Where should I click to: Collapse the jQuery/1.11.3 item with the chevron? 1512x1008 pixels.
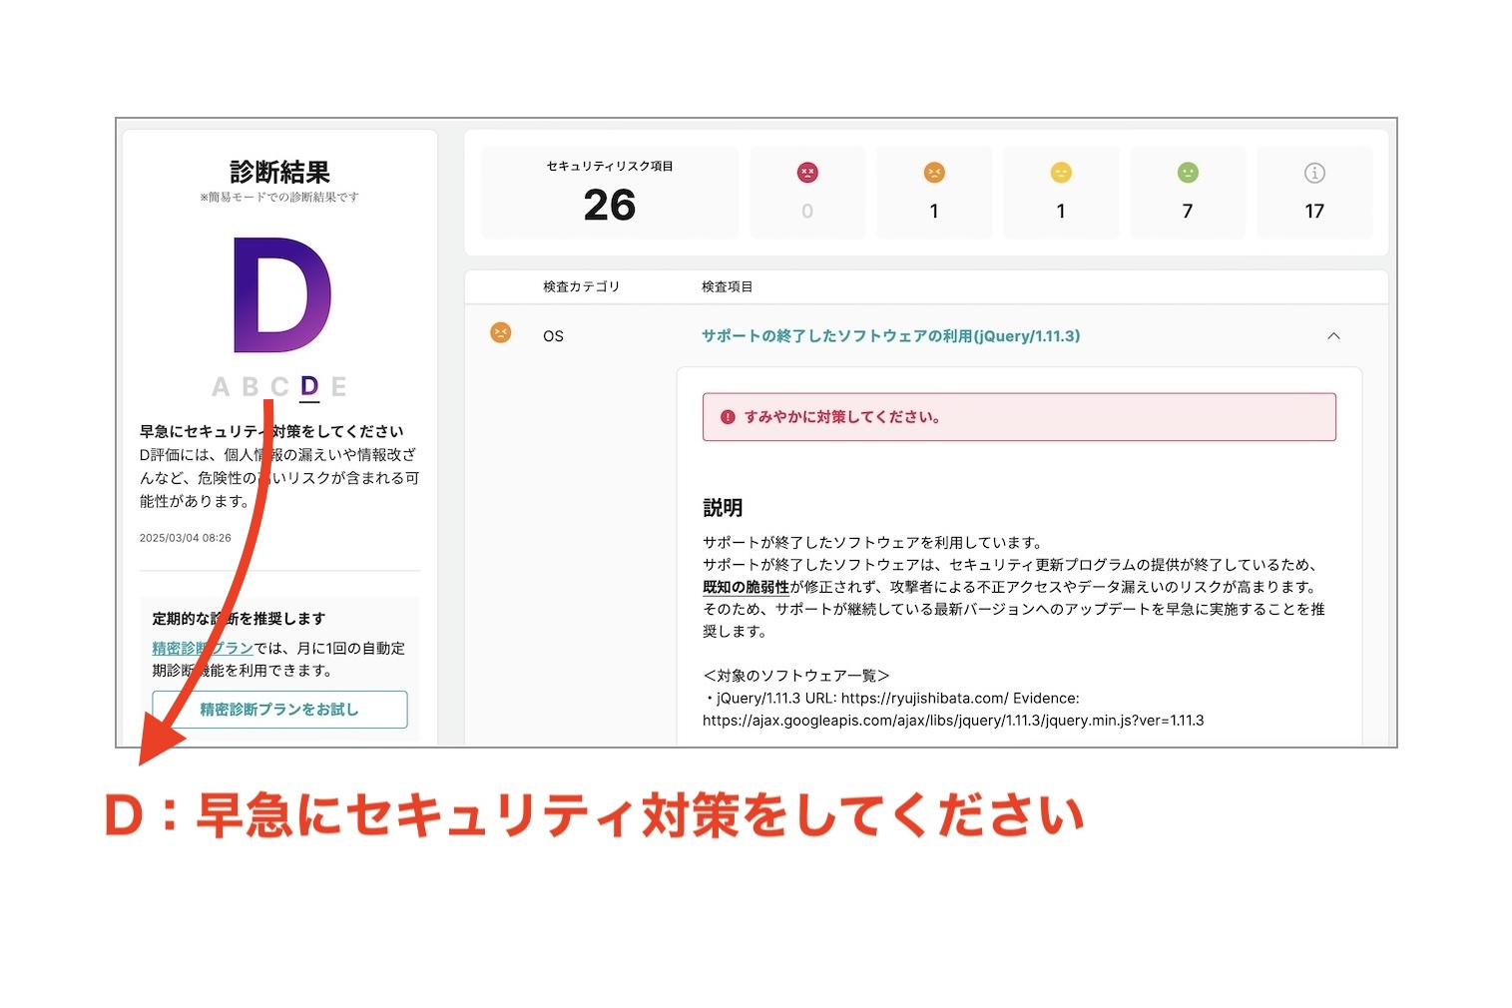1333,336
